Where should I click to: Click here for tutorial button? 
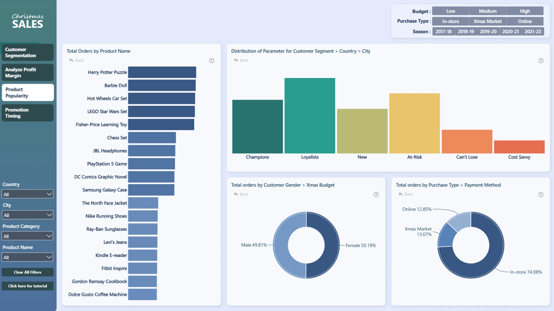point(28,286)
